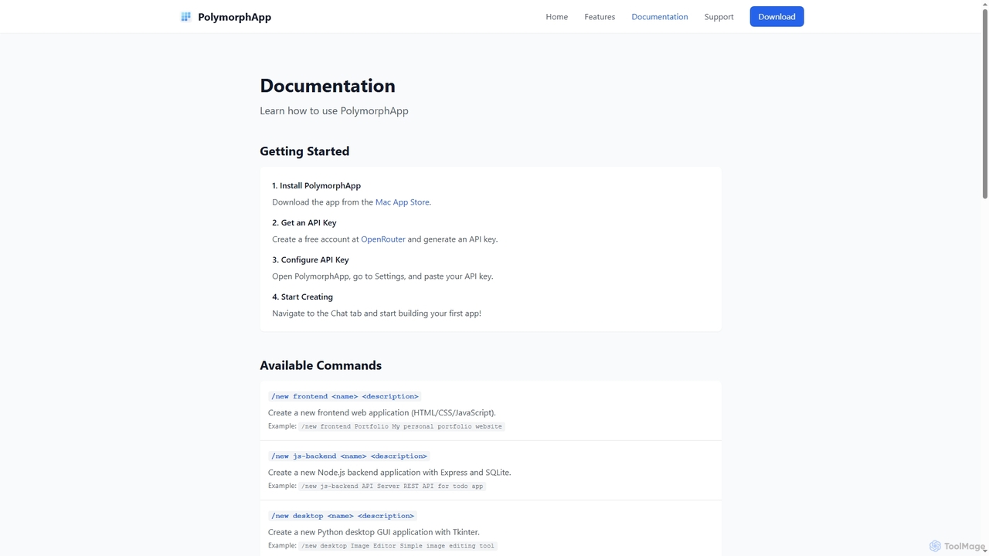Click the '/new js-backend API Server' example code
This screenshot has width=989, height=556.
click(x=393, y=486)
